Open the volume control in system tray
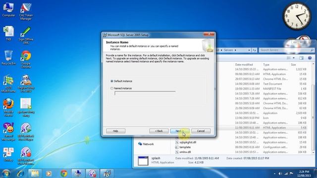This screenshot has height=178, width=317. 280,174
